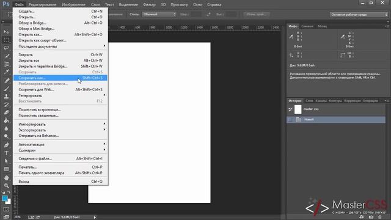The width and height of the screenshot is (391, 220).
Task: Open the Фильтр menu
Action: point(149,4)
